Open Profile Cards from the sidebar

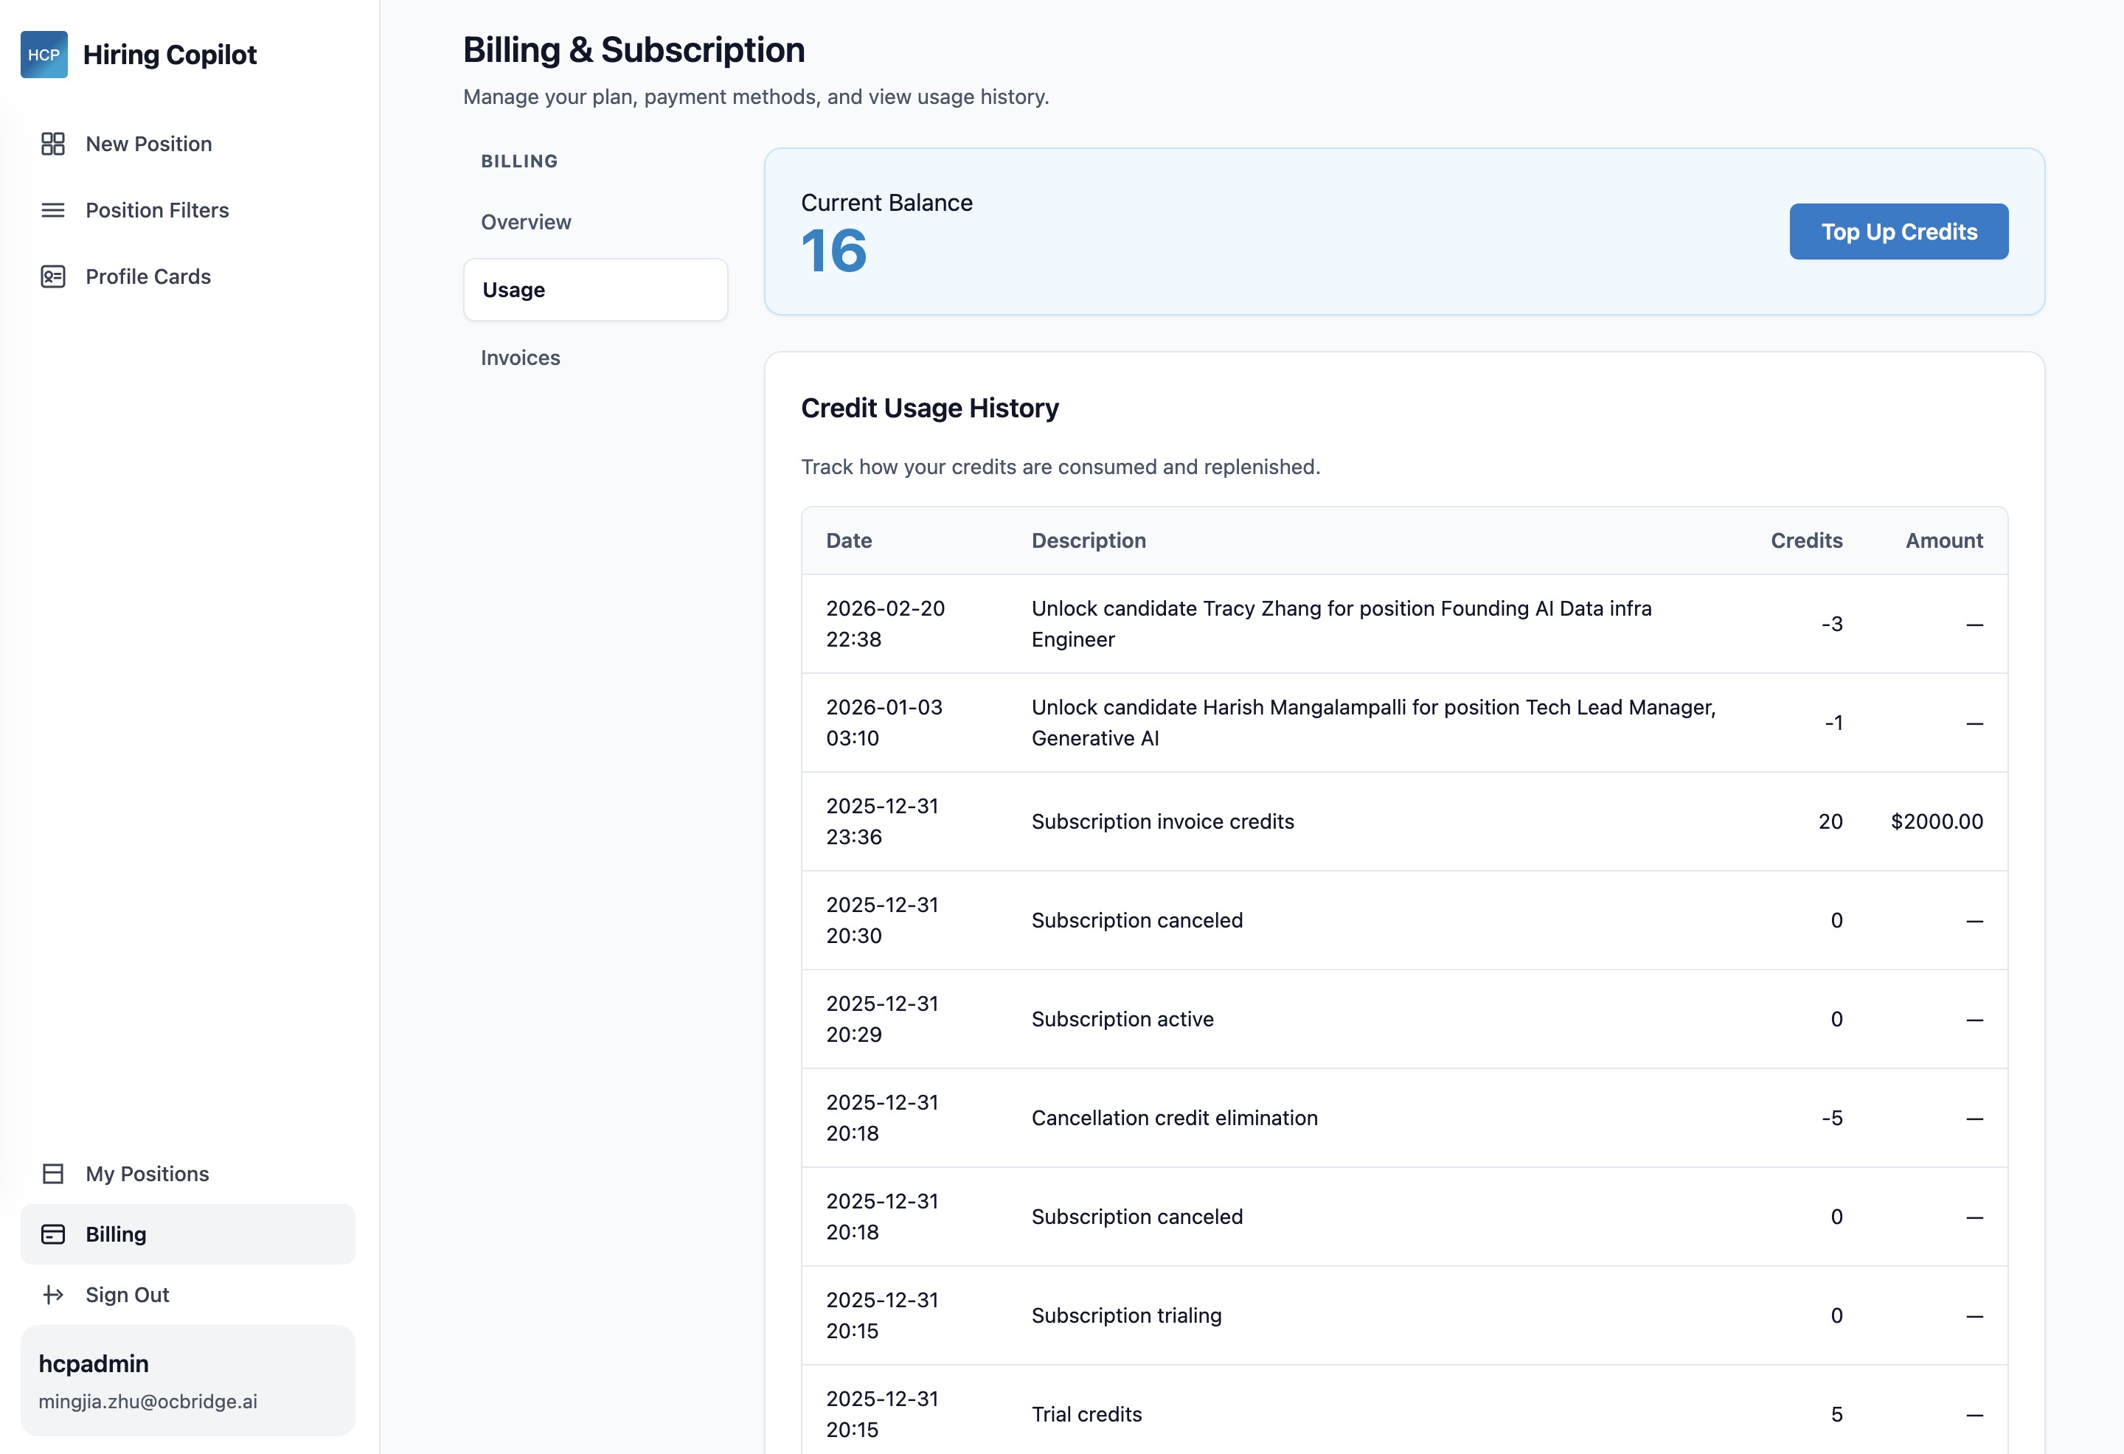click(x=148, y=276)
